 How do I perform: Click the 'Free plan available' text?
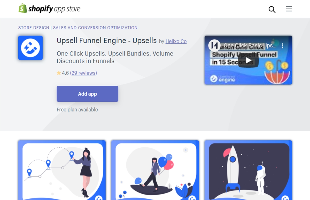tap(77, 110)
